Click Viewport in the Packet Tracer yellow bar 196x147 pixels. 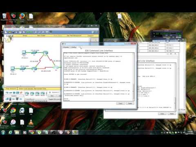pos(91,36)
